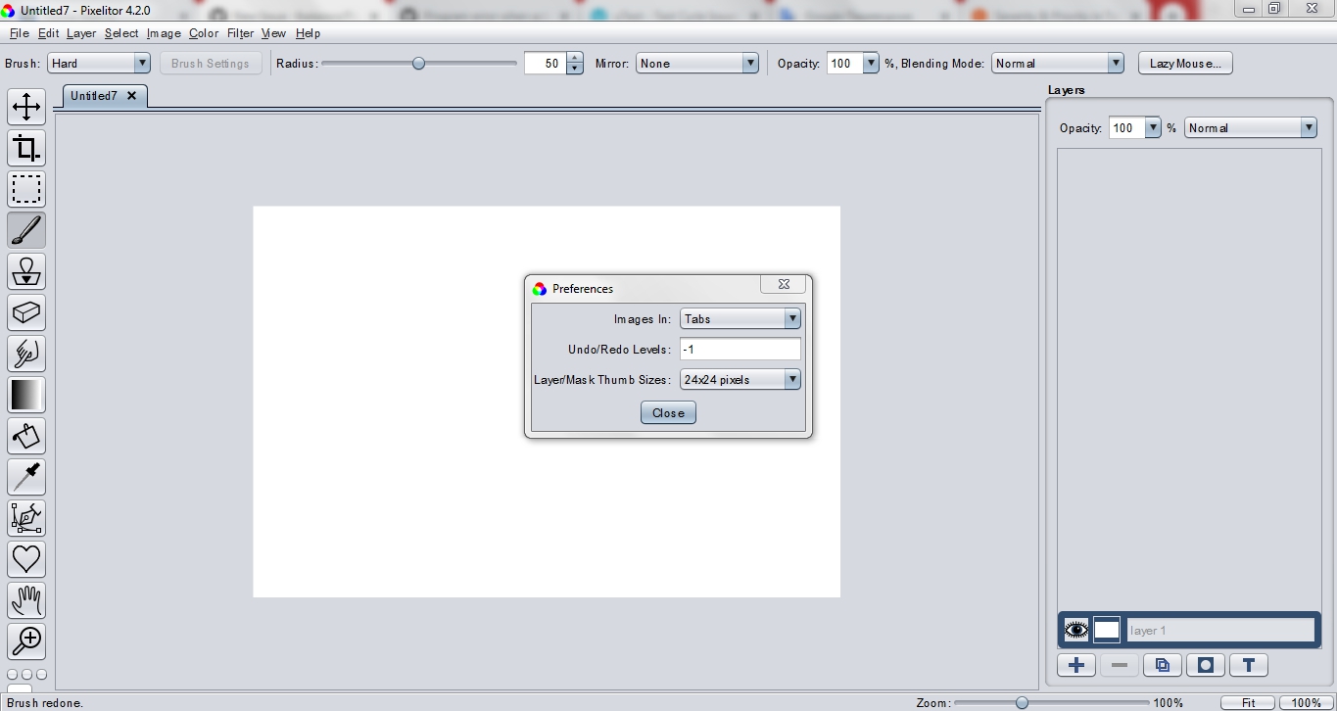Add a new layer with plus icon

point(1076,665)
